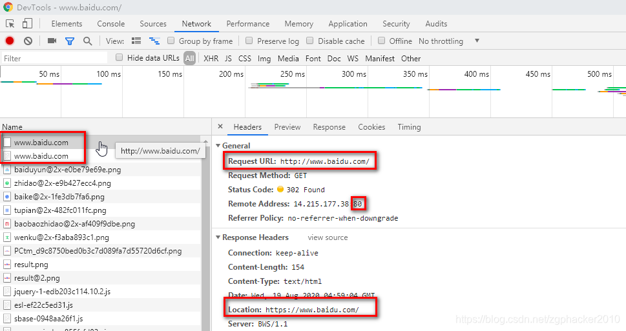Open the Elements panel tab
The height and width of the screenshot is (331, 626).
click(67, 23)
